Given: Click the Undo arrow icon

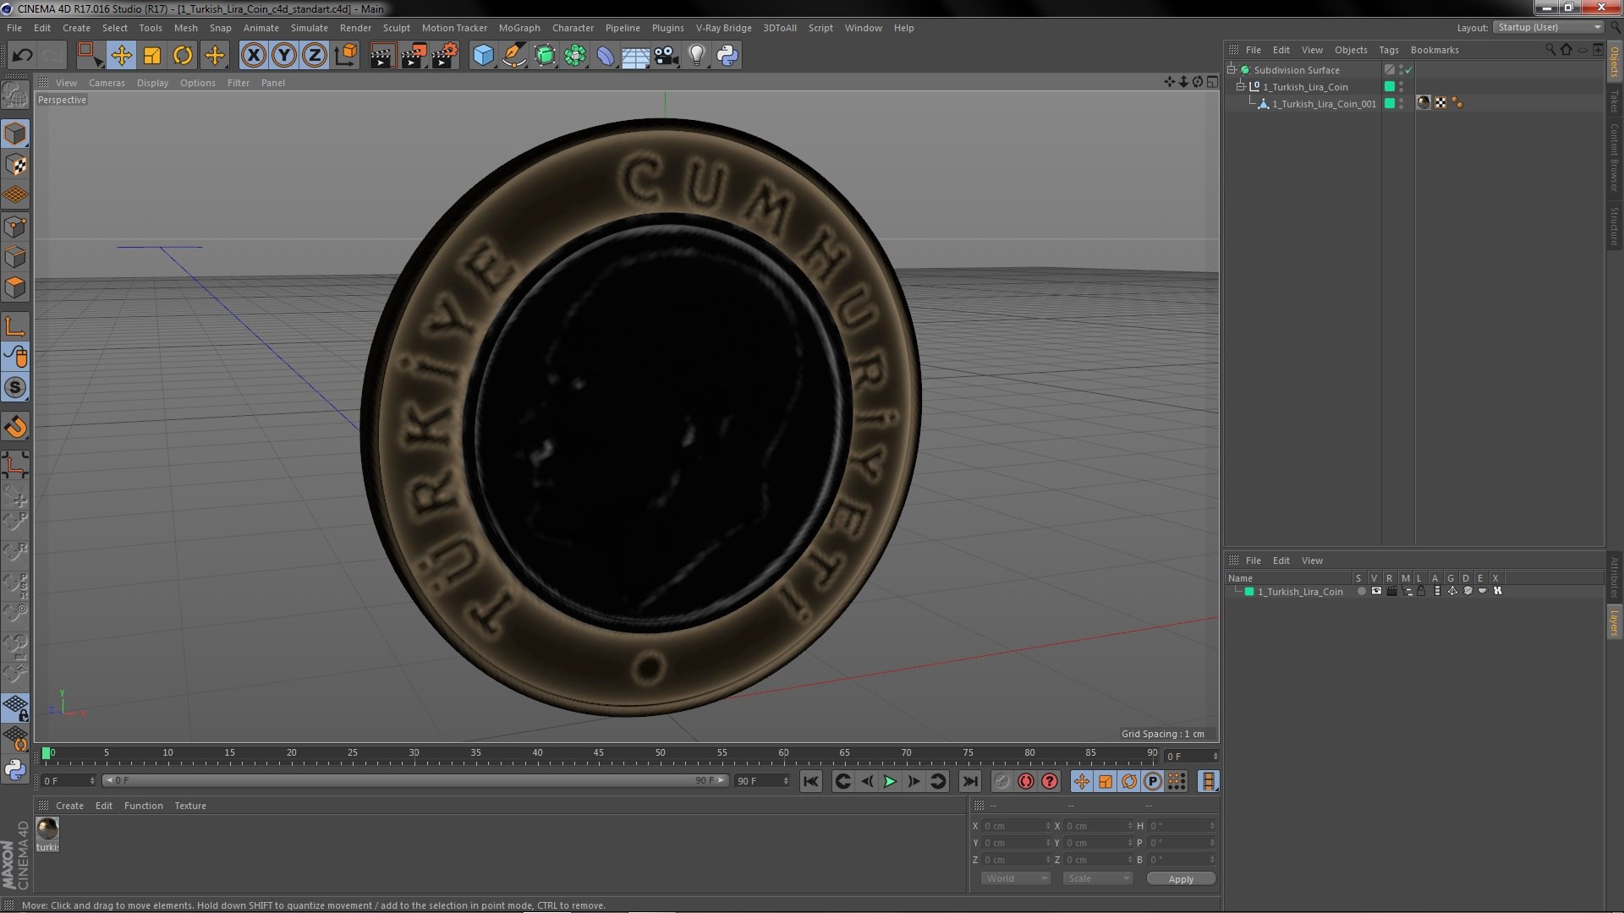Looking at the screenshot, I should coord(22,56).
